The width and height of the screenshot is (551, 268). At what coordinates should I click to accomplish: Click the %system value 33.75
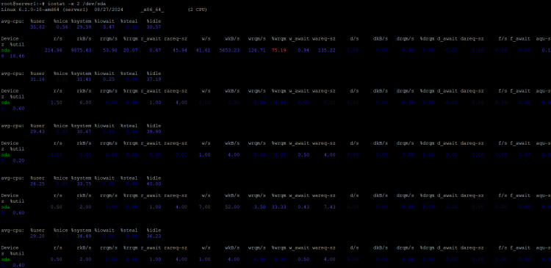coord(84,184)
